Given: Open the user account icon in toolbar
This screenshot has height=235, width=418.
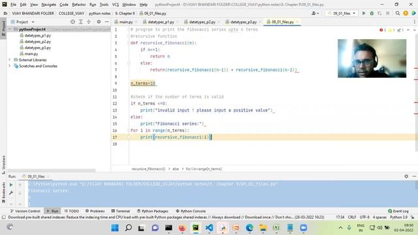Looking at the screenshot, I should [x=315, y=13].
